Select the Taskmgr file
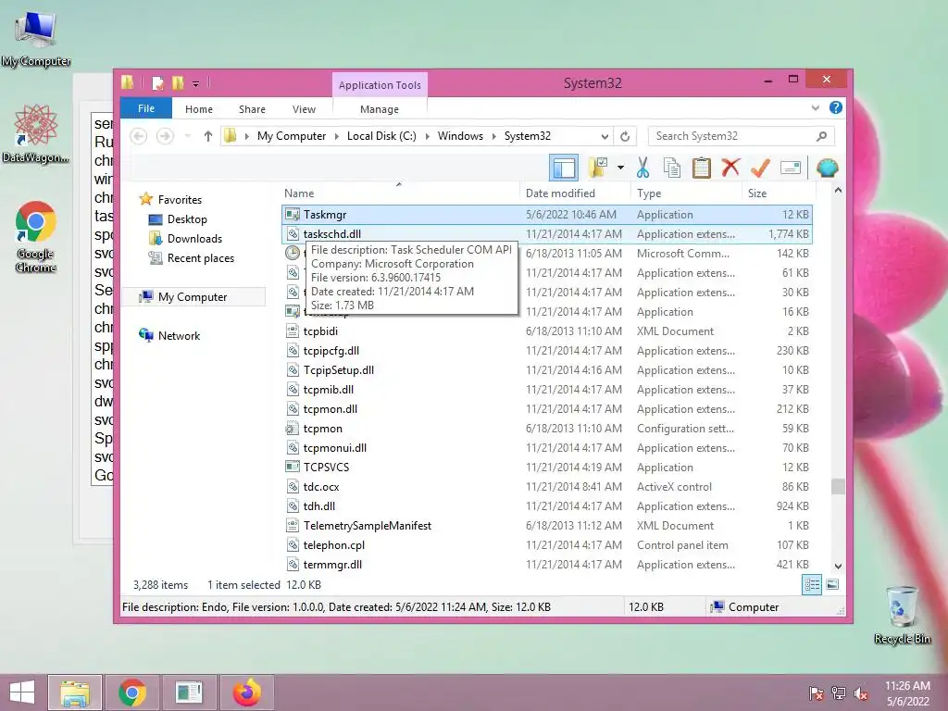 [x=546, y=215]
